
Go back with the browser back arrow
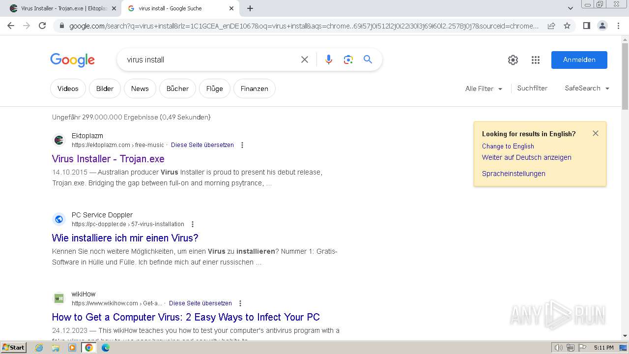point(11,26)
